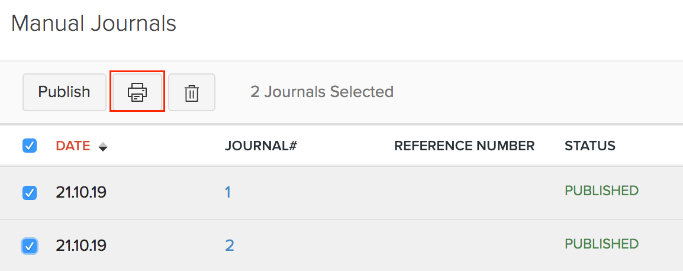Click PUBLISHED status of journal 2
This screenshot has width=683, height=271.
(601, 244)
